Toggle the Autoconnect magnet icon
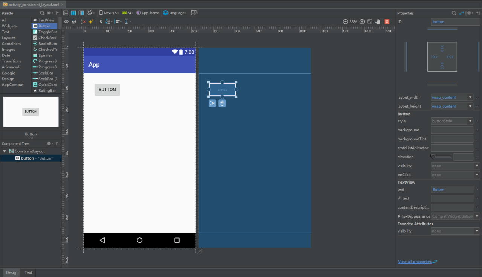482x277 pixels. pyautogui.click(x=74, y=22)
